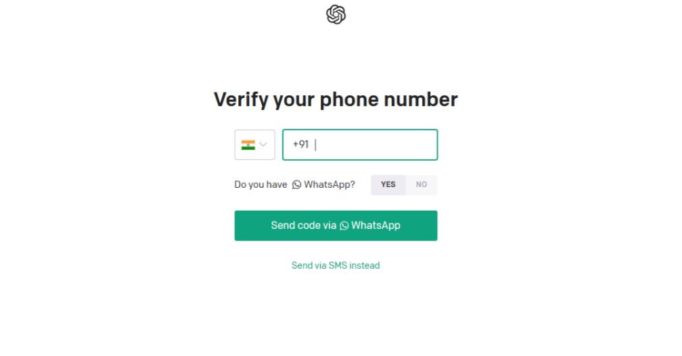Open the Send via SMS instead link
This screenshot has height=356, width=682.
click(336, 265)
